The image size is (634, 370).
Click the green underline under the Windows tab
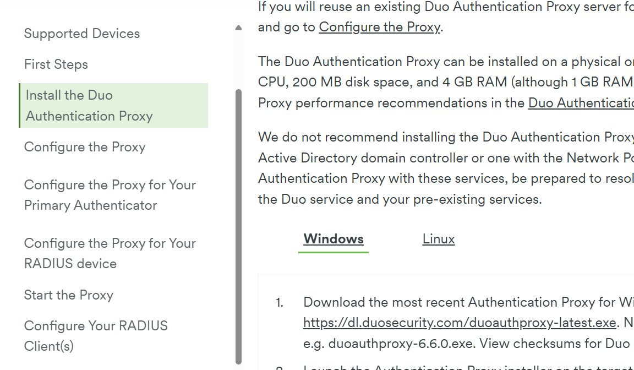coord(334,252)
